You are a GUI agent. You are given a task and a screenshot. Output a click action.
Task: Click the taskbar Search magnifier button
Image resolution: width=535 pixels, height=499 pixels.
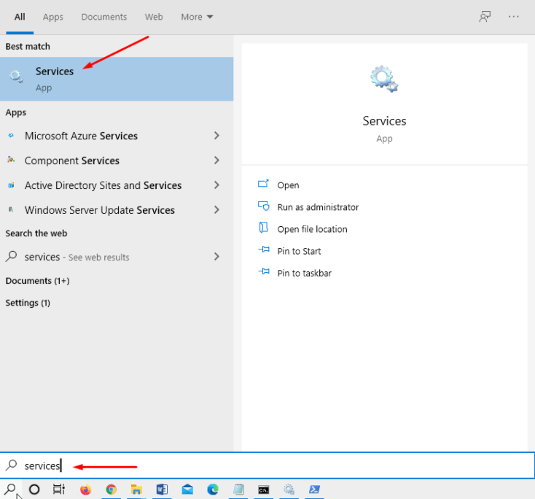[11, 490]
